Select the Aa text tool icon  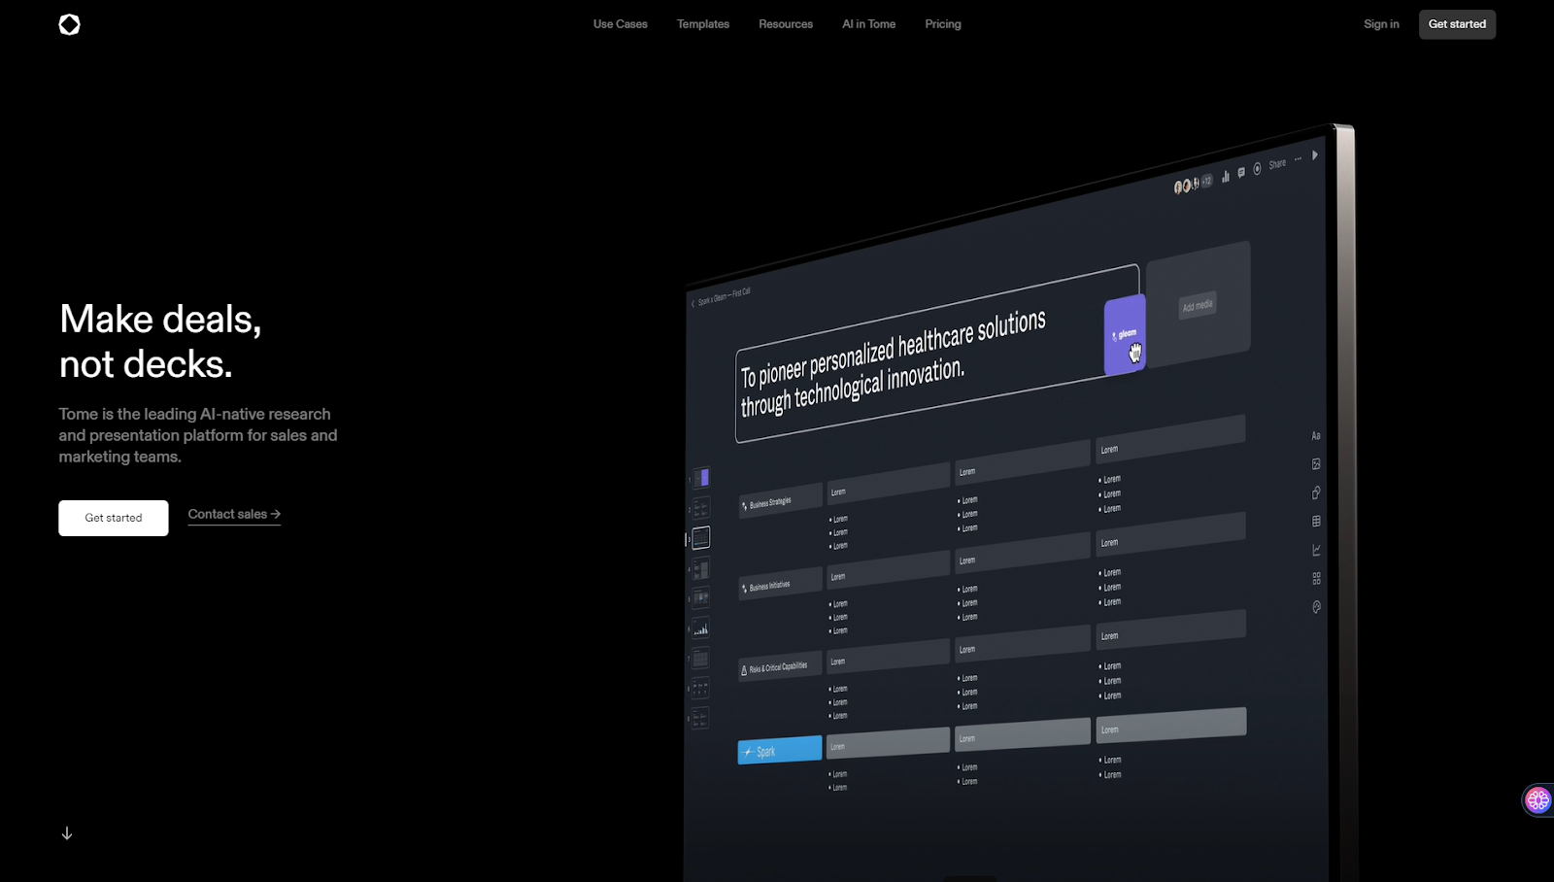pyautogui.click(x=1316, y=436)
